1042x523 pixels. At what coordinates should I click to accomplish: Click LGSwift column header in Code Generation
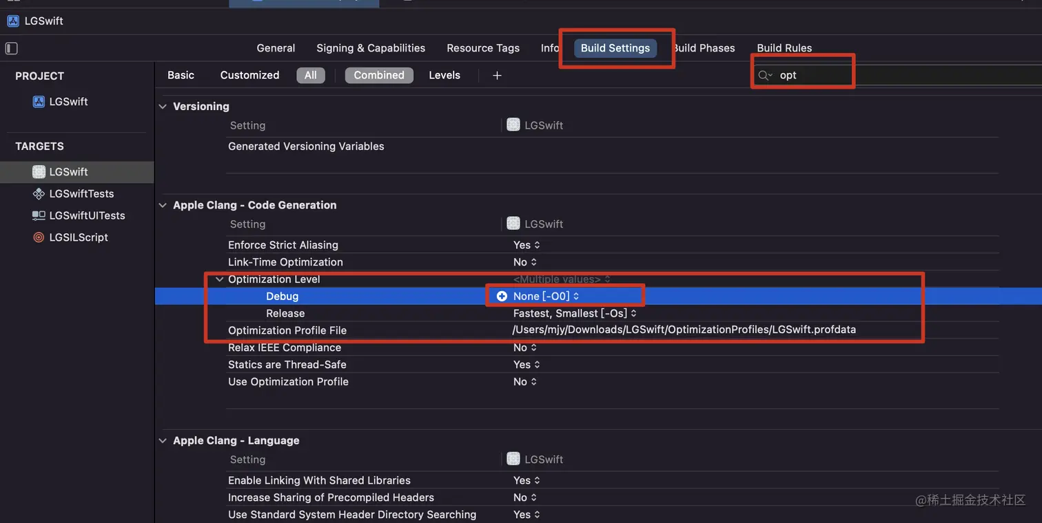535,224
